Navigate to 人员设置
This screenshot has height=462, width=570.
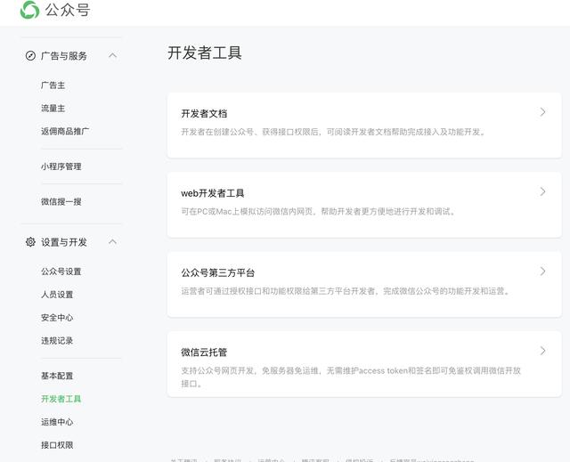(57, 295)
